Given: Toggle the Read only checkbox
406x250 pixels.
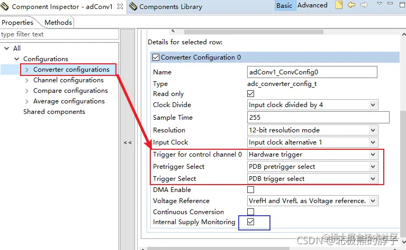Looking at the screenshot, I should (x=251, y=94).
